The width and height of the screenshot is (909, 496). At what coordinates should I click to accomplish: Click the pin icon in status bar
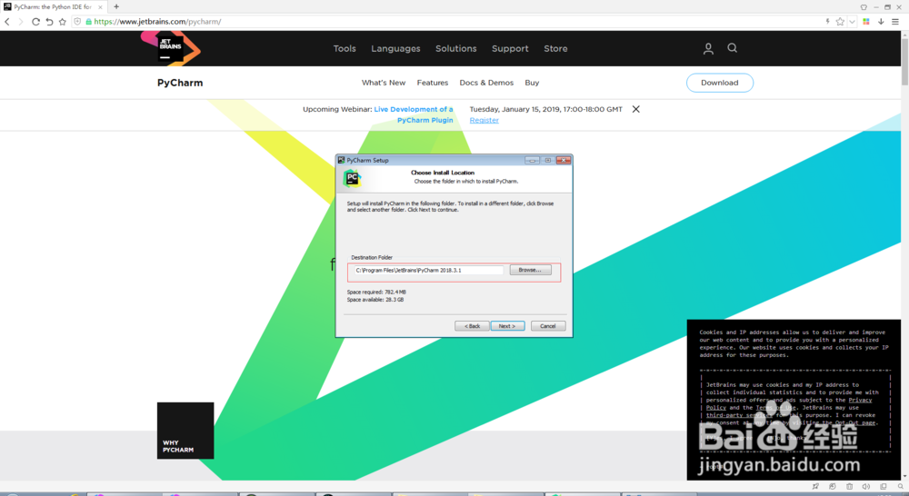coord(815,487)
